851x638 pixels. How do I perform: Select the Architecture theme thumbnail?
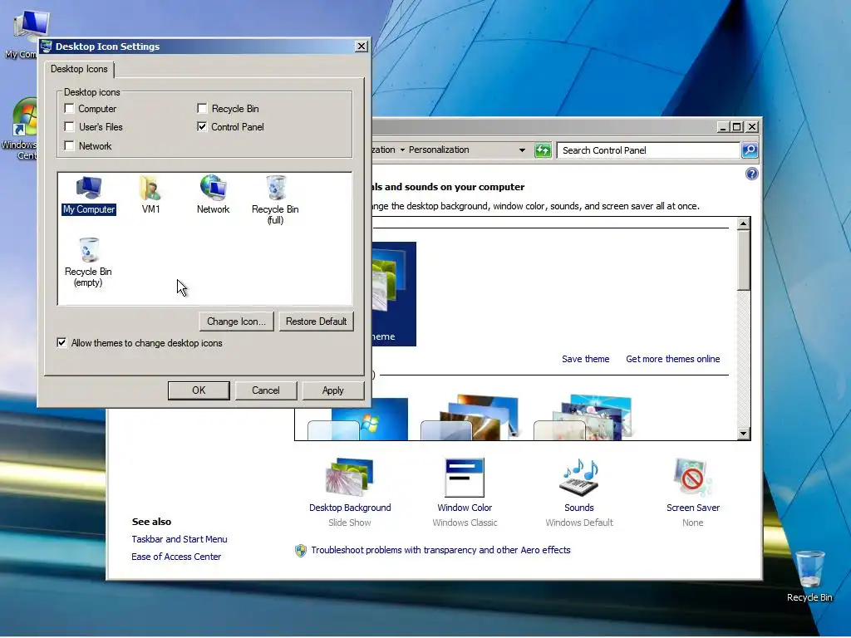(470, 417)
